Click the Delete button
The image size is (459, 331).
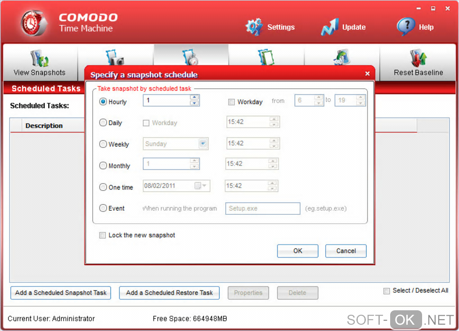coord(297,293)
